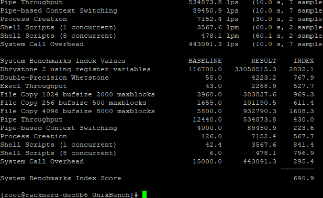Click Execl Throughput index 527.7

tap(304, 86)
